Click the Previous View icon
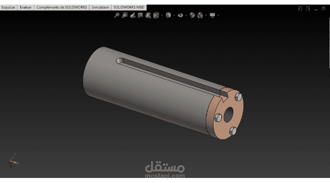This screenshot has height=183, width=330. point(132,16)
